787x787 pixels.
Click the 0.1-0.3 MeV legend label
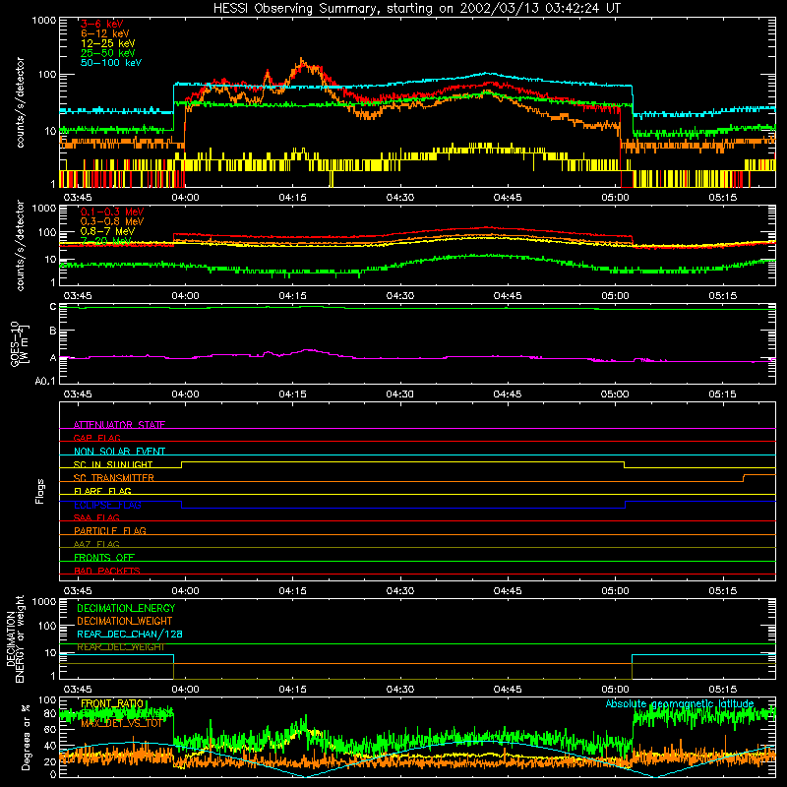pyautogui.click(x=112, y=212)
